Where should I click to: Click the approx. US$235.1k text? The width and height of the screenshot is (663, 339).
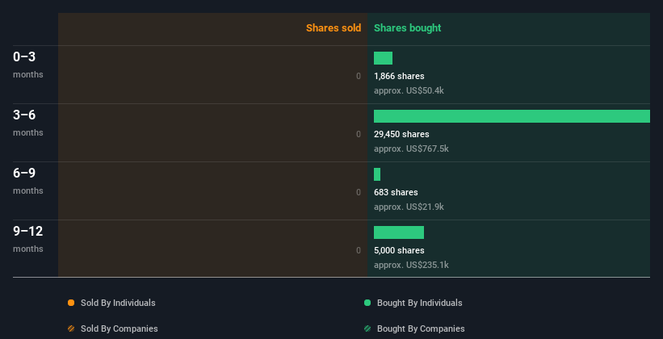pos(411,265)
